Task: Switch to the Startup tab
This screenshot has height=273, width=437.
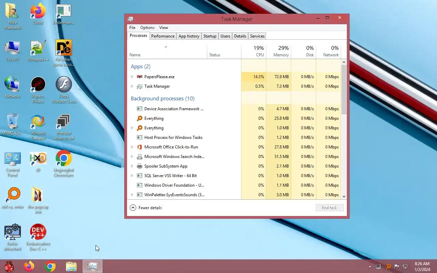Action: (x=210, y=36)
